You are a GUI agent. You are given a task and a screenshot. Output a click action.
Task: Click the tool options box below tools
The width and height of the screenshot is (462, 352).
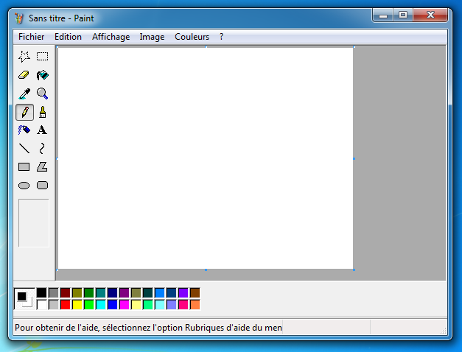click(34, 222)
